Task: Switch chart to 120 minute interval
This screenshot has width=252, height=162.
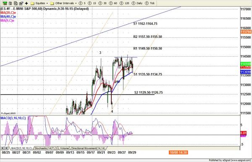Action: tap(125, 3)
